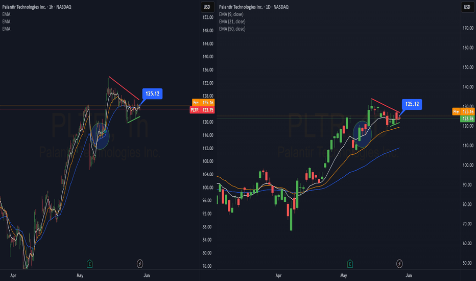Click Jun label on left time axis
Image resolution: width=476 pixels, height=281 pixels.
[147, 275]
